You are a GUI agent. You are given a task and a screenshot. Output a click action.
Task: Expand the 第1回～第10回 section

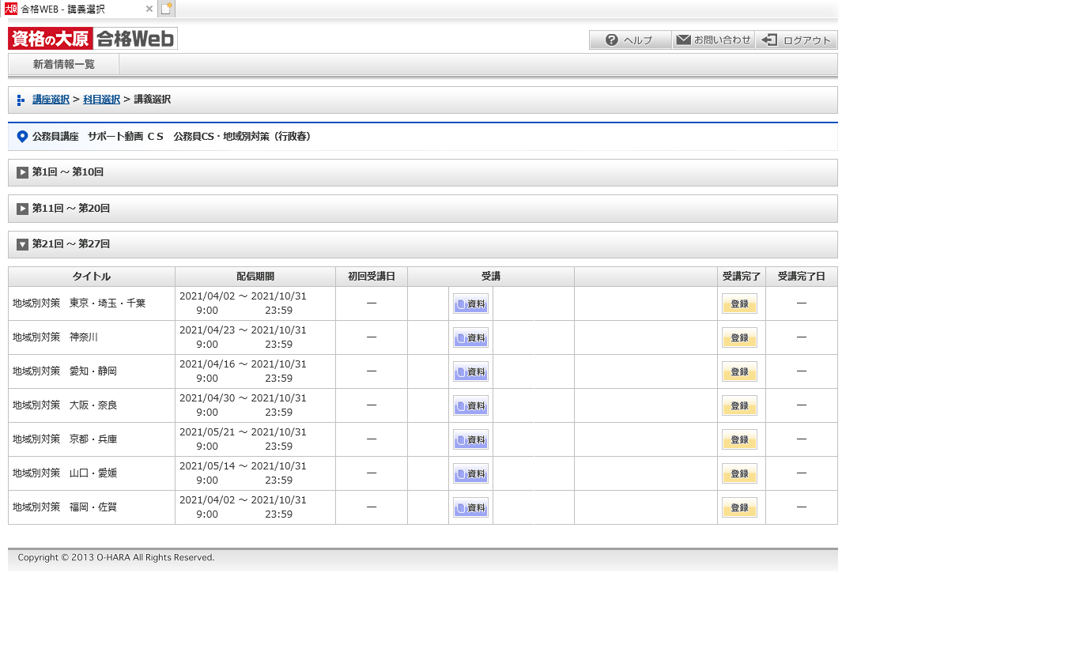423,172
